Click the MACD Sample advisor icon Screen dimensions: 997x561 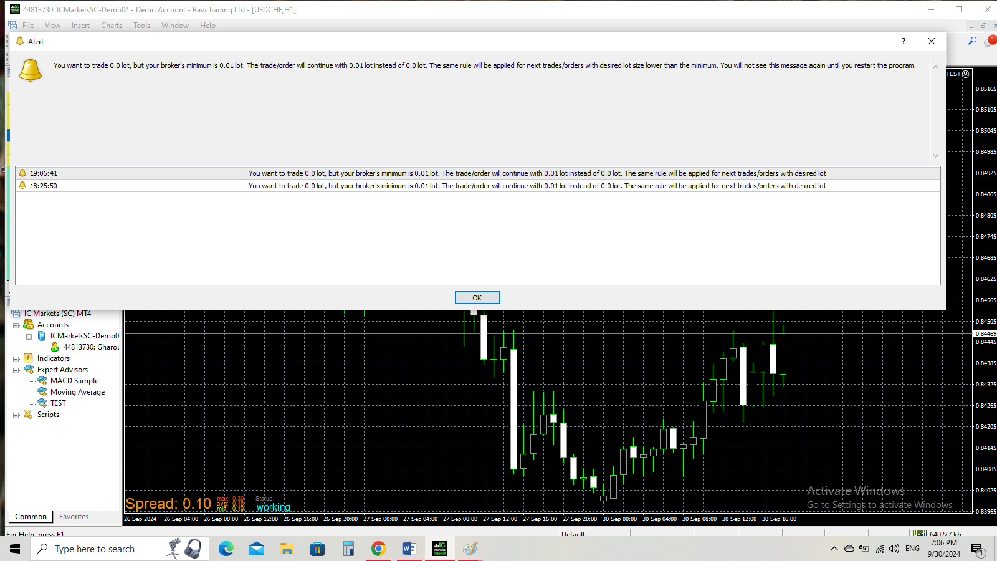42,381
